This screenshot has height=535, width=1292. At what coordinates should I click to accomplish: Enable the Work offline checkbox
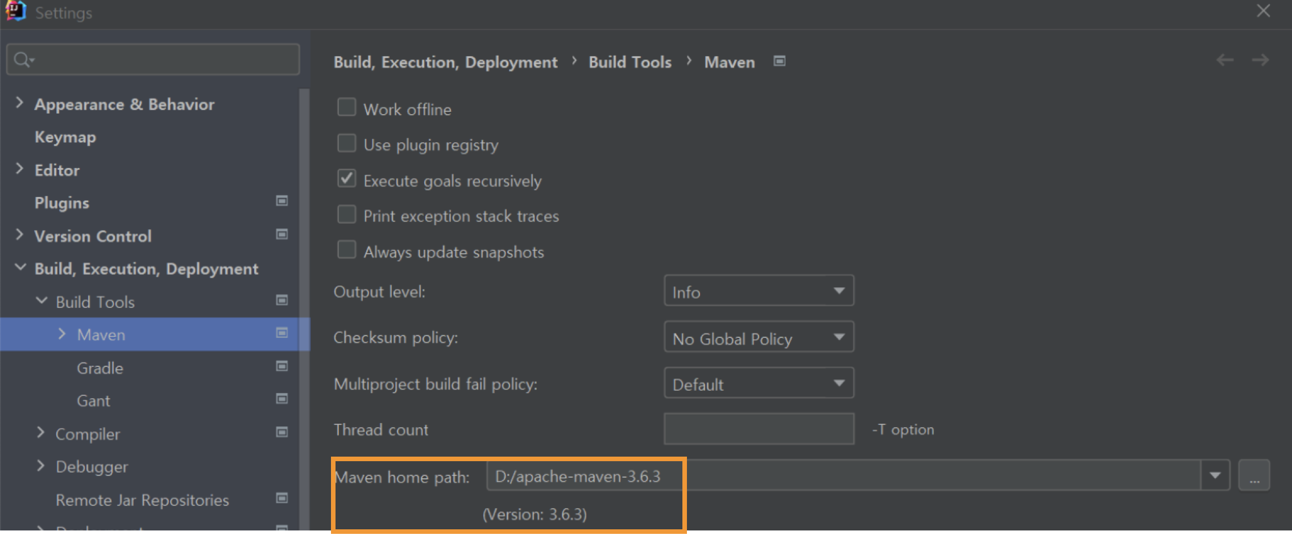[347, 107]
